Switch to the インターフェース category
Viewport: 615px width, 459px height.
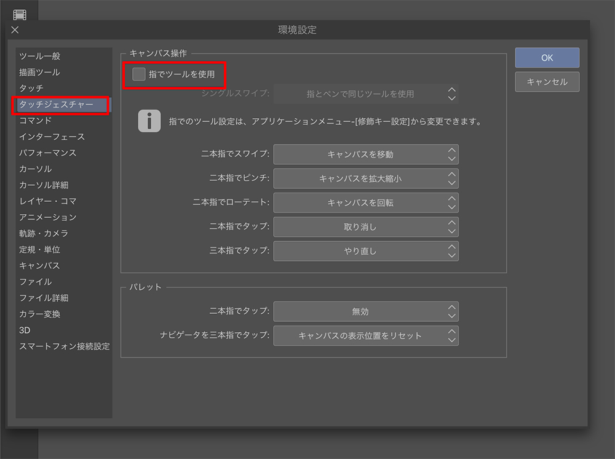[x=52, y=137]
